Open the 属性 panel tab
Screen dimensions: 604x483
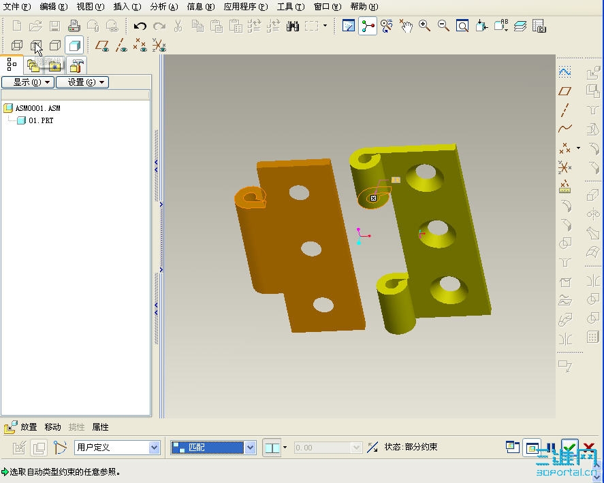click(100, 427)
